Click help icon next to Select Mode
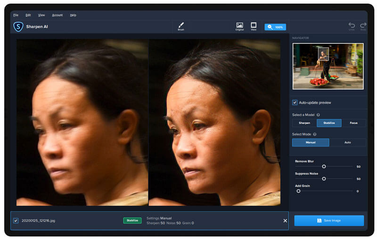This screenshot has width=377, height=241. (x=315, y=134)
